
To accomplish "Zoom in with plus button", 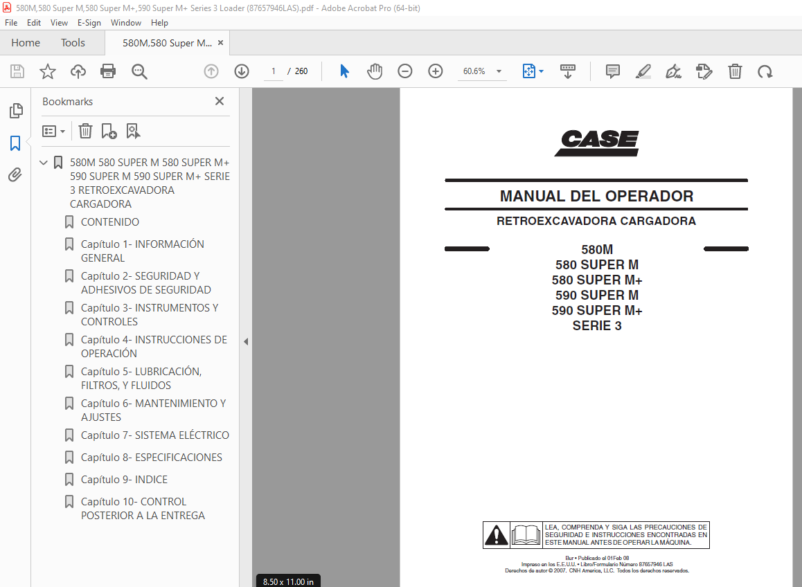I will [435, 71].
